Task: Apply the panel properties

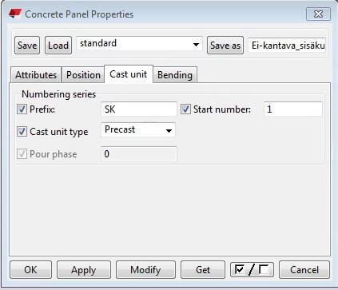Action: coord(84,270)
